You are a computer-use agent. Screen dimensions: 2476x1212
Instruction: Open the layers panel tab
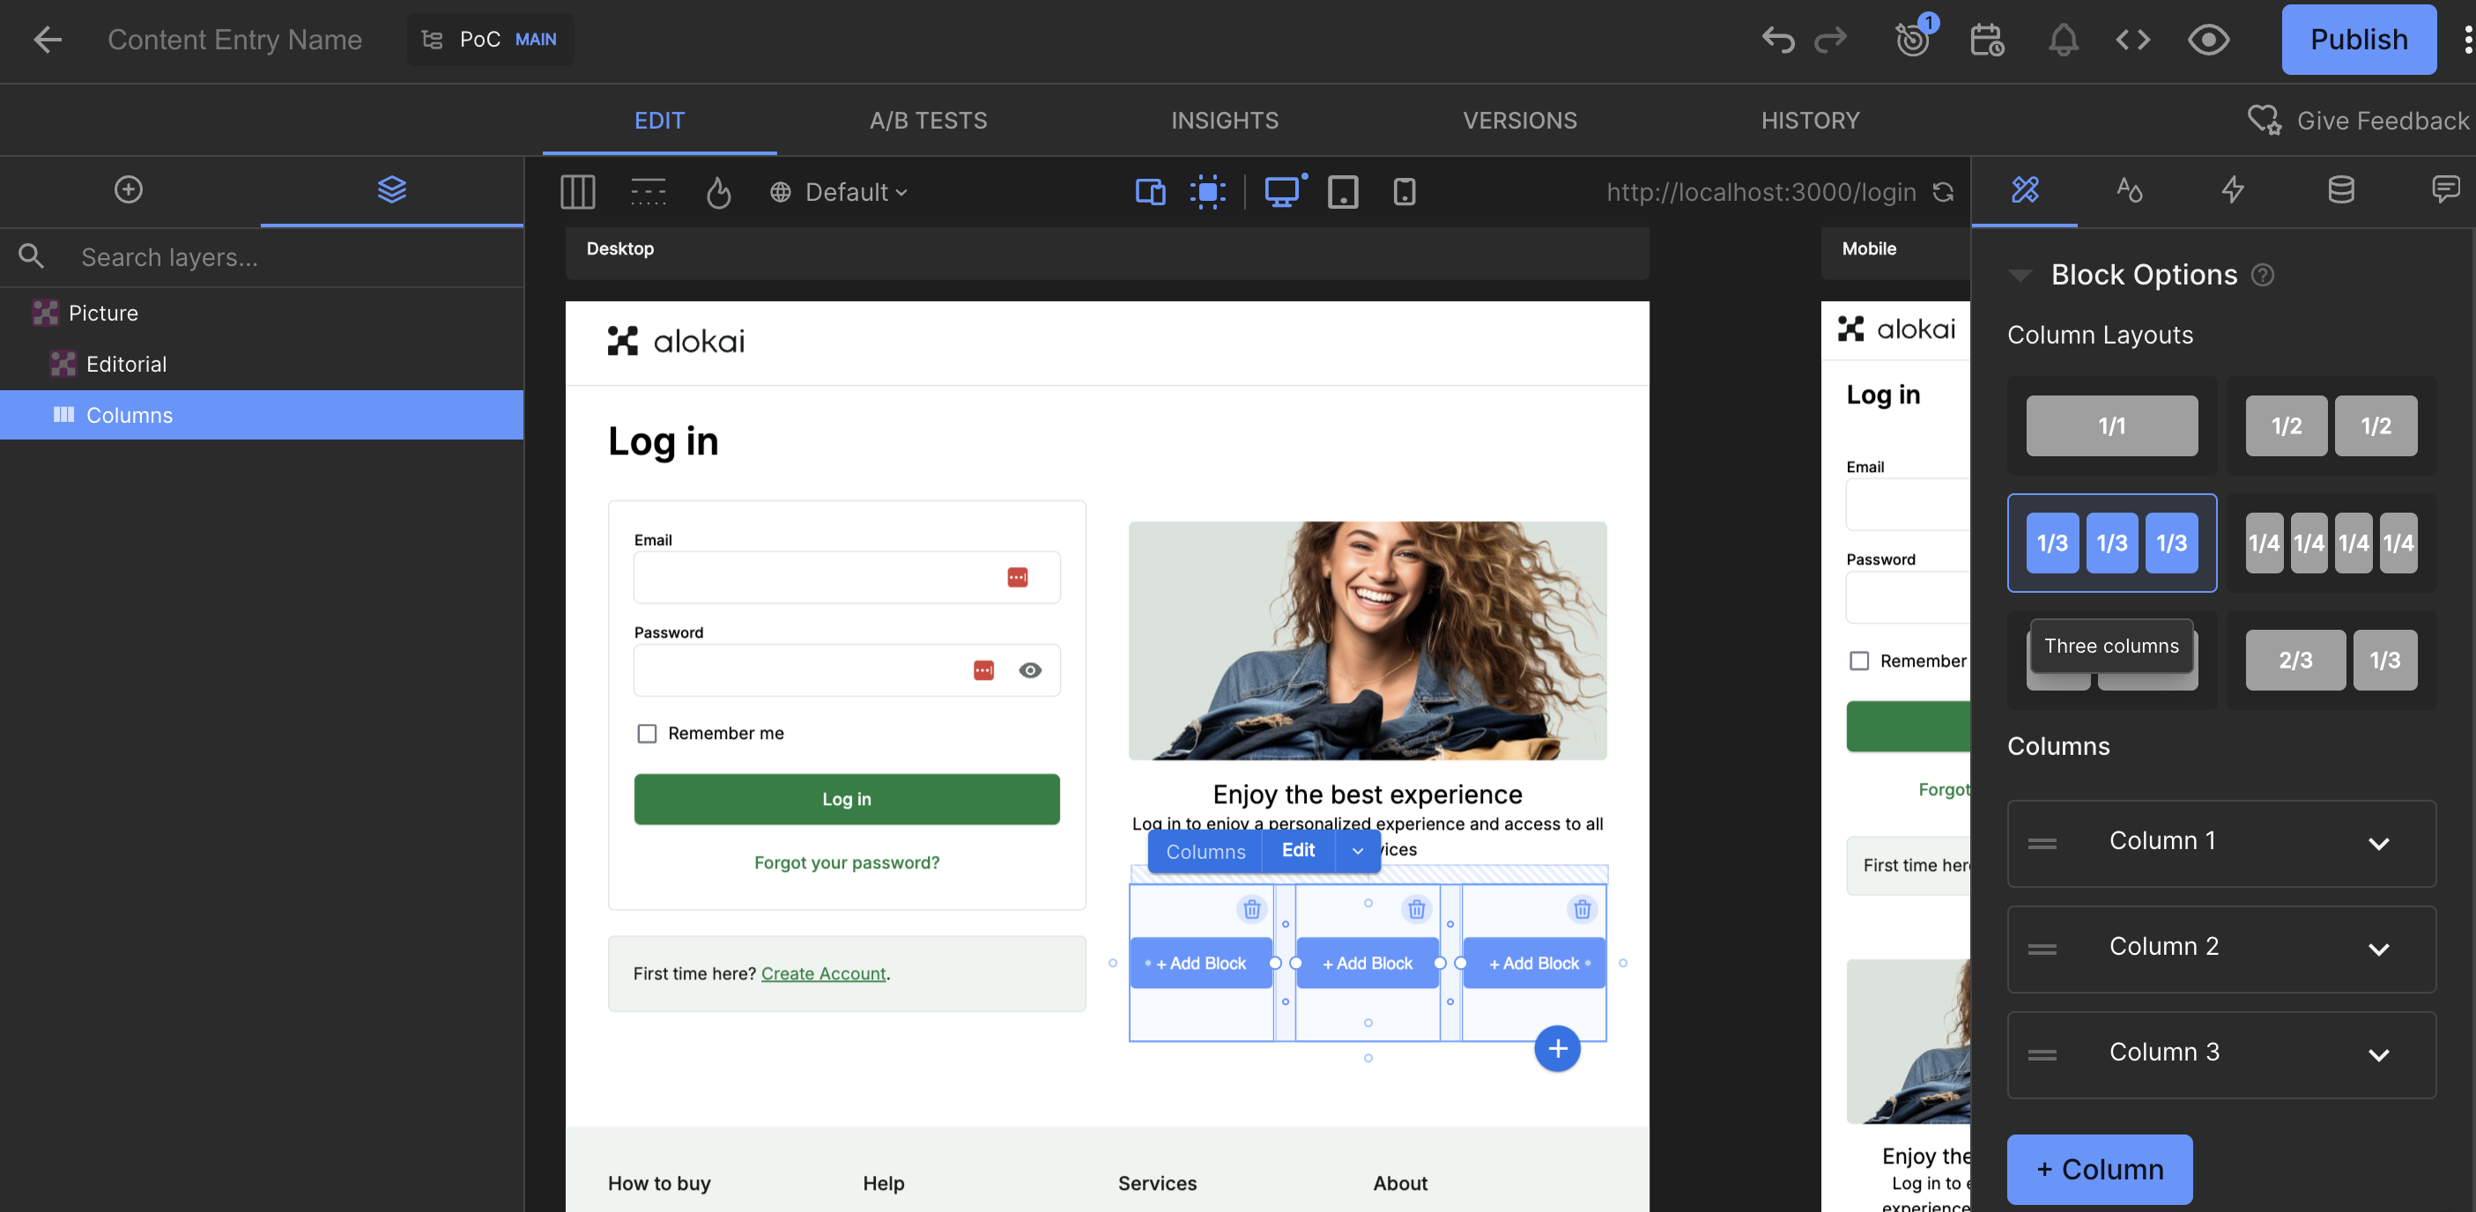pos(392,189)
